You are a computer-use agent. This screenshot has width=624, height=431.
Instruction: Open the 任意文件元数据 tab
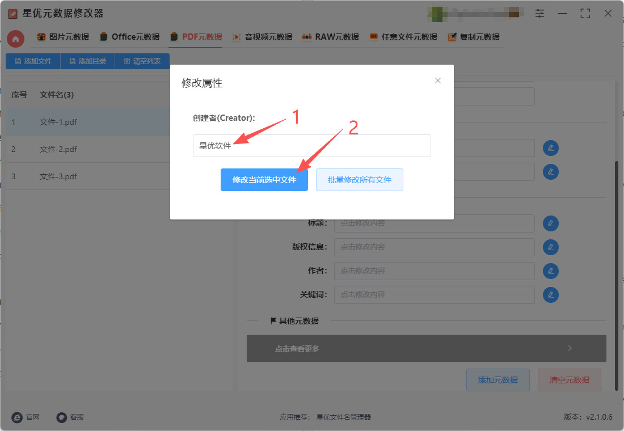click(x=403, y=37)
